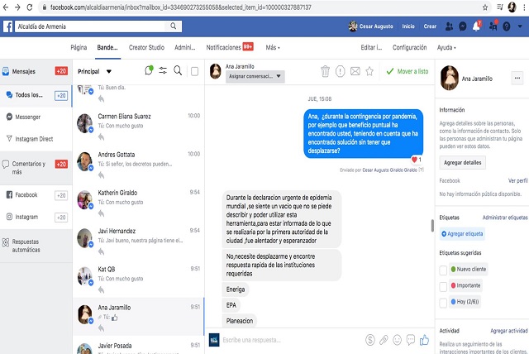This screenshot has width=529, height=354.
Task: Open Asignar conversación dropdown
Action: pyautogui.click(x=255, y=76)
